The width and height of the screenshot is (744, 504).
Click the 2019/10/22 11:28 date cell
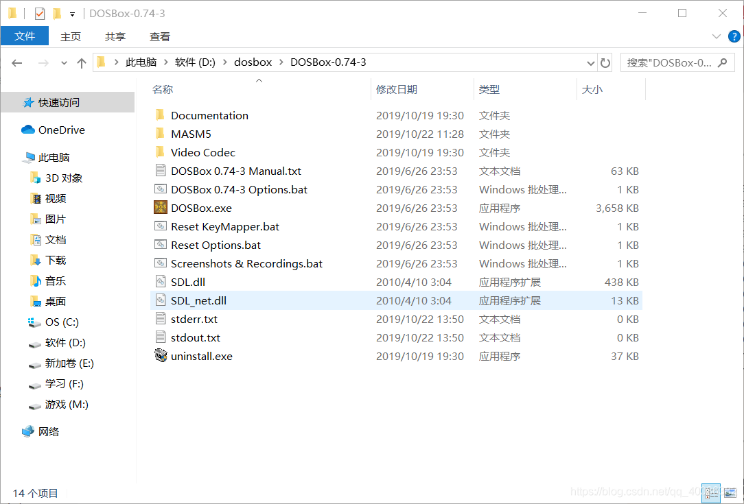click(420, 134)
